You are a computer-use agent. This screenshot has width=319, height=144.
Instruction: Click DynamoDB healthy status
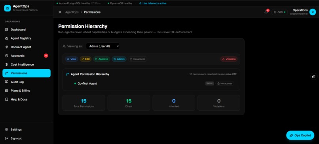[120, 3]
